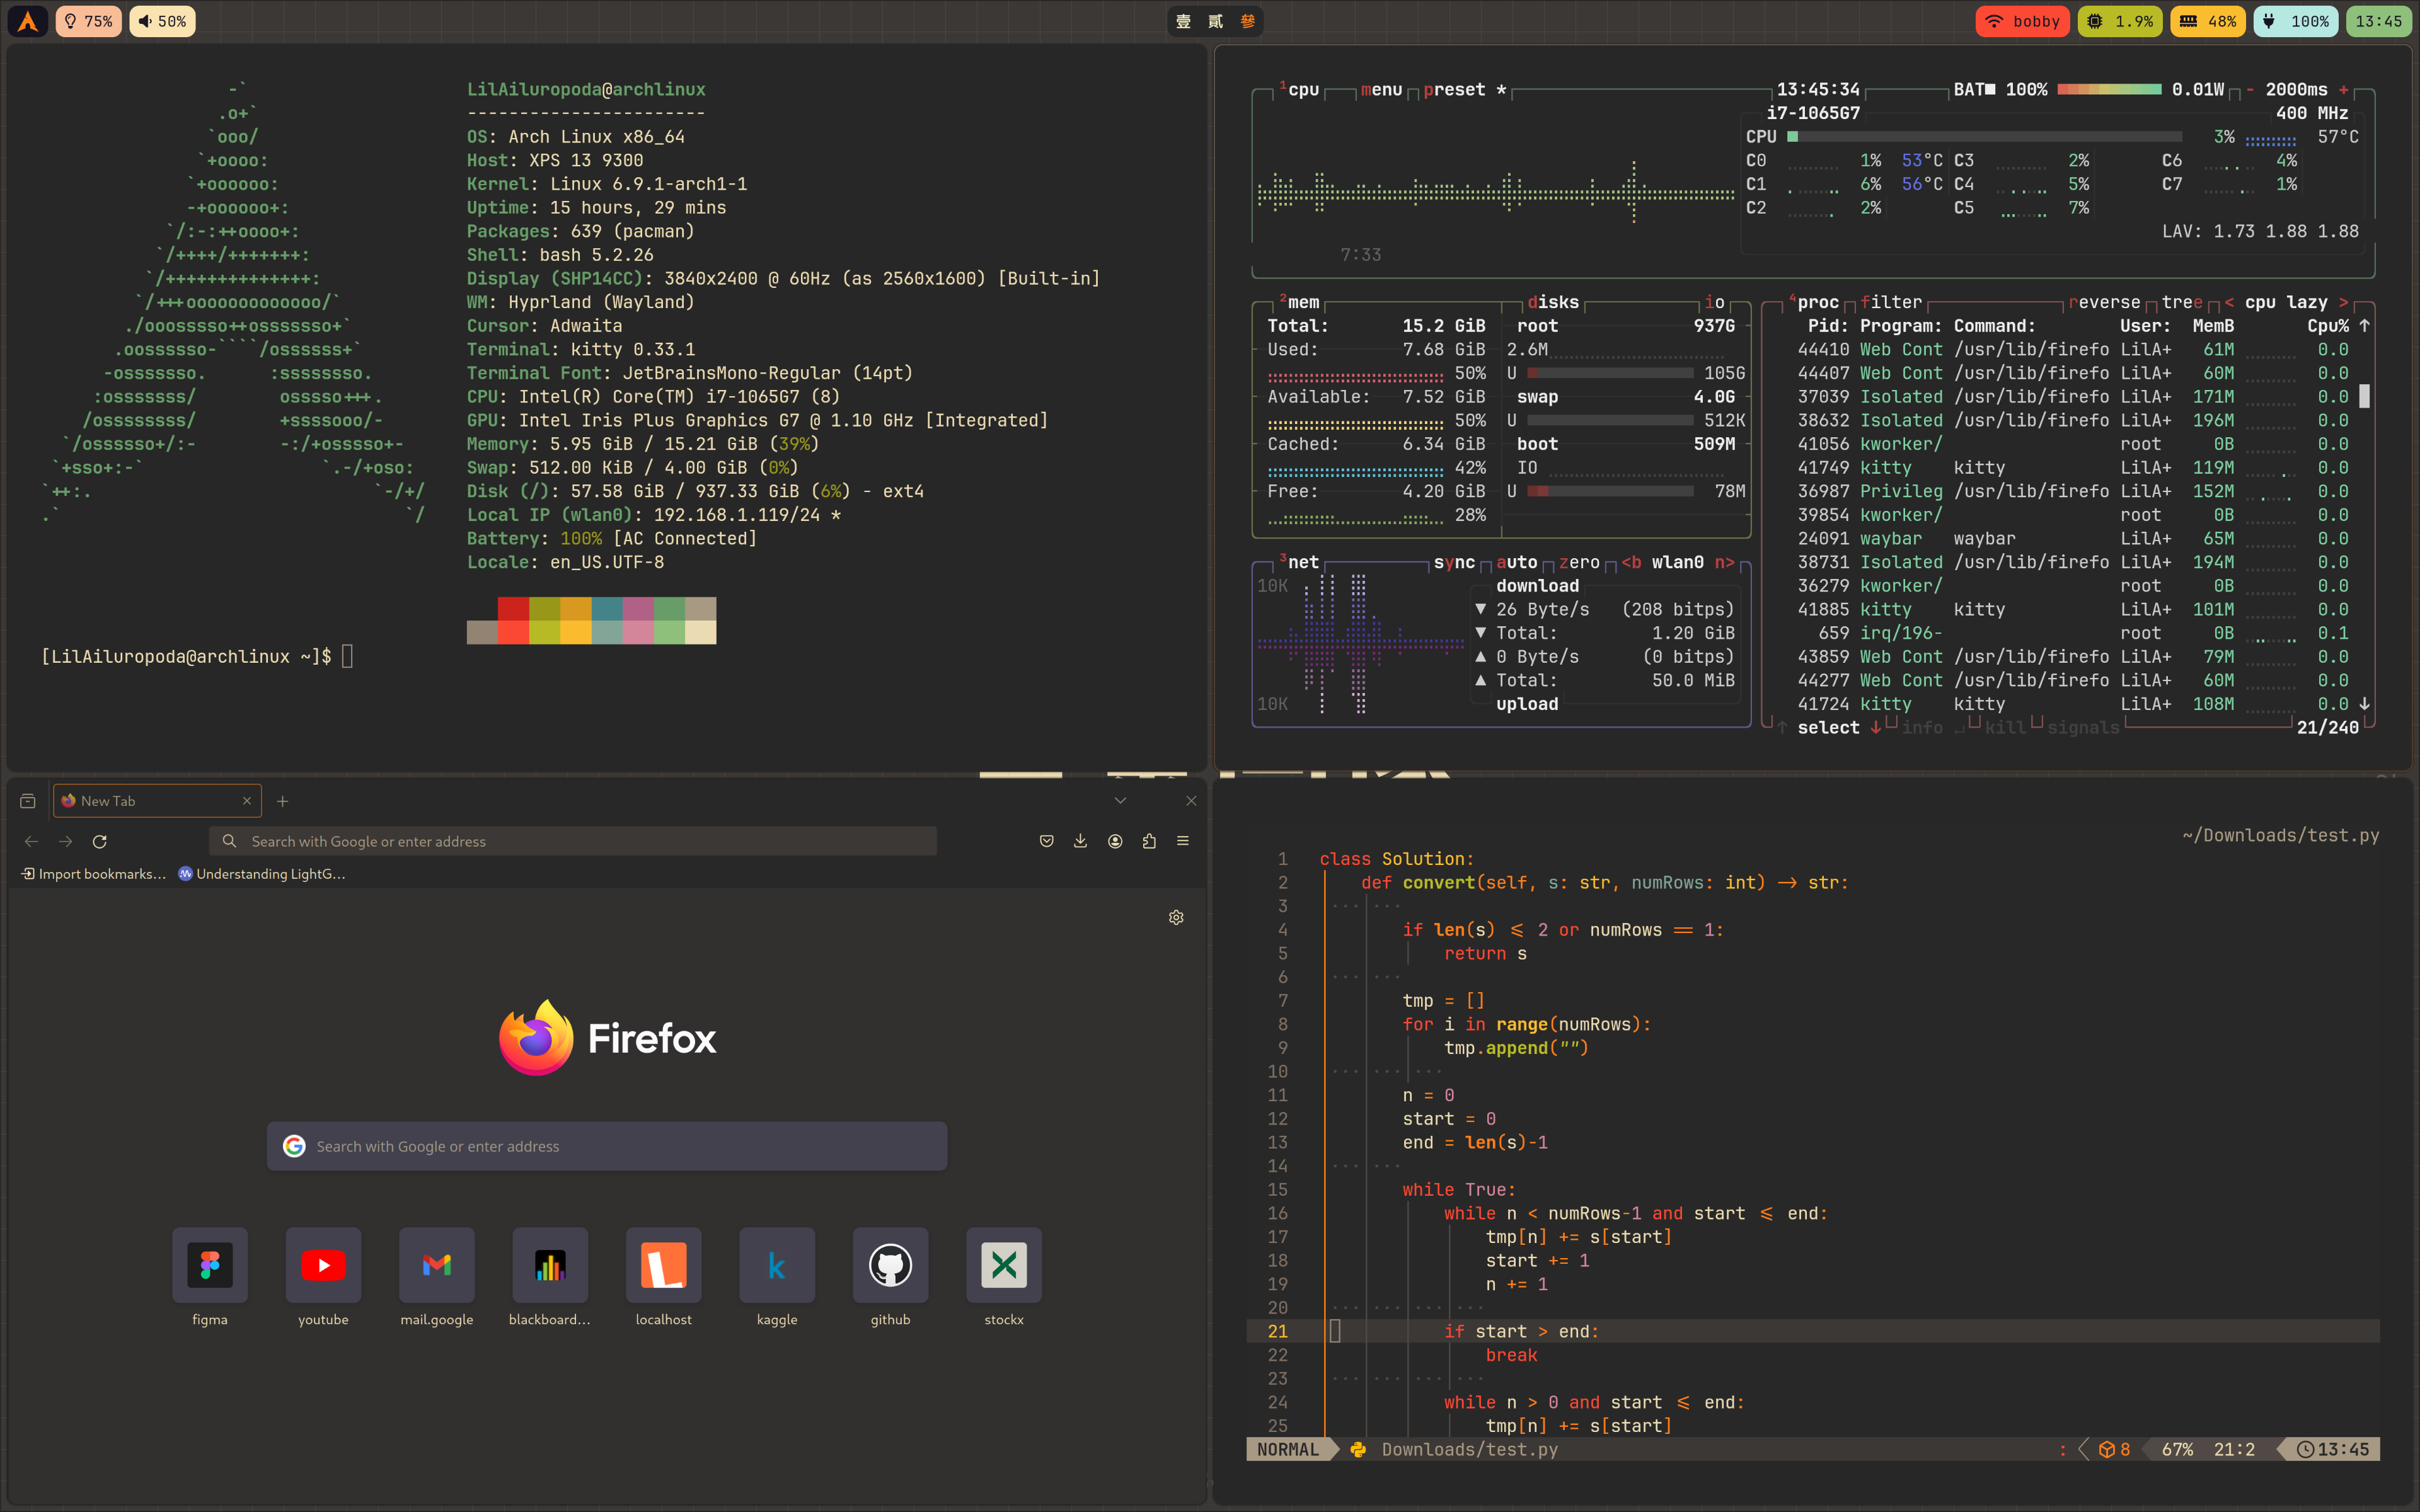Click the red swatch in terminal color palette
2420x1512 pixels.
click(513, 609)
